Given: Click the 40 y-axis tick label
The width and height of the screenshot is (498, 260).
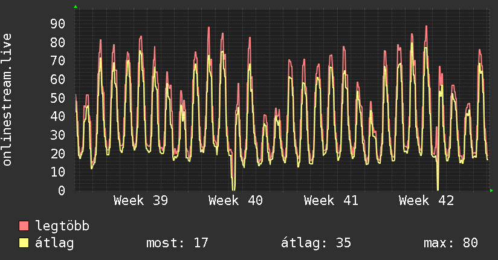Looking at the screenshot, I should click(x=58, y=116).
